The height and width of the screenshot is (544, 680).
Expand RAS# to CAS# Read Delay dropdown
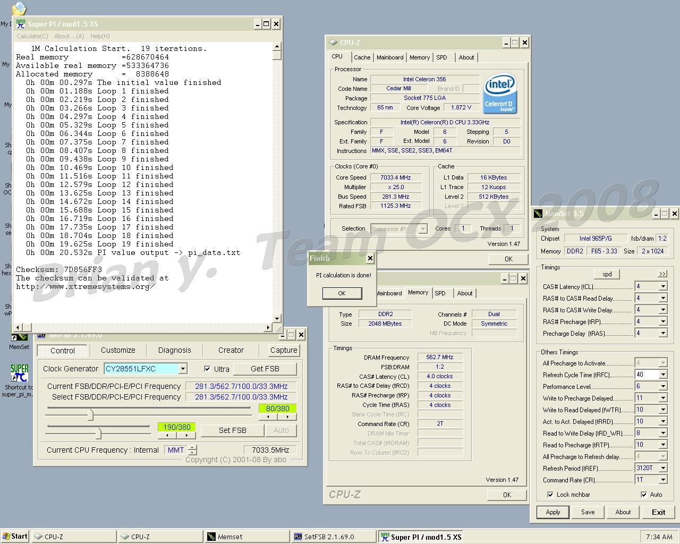[x=662, y=298]
